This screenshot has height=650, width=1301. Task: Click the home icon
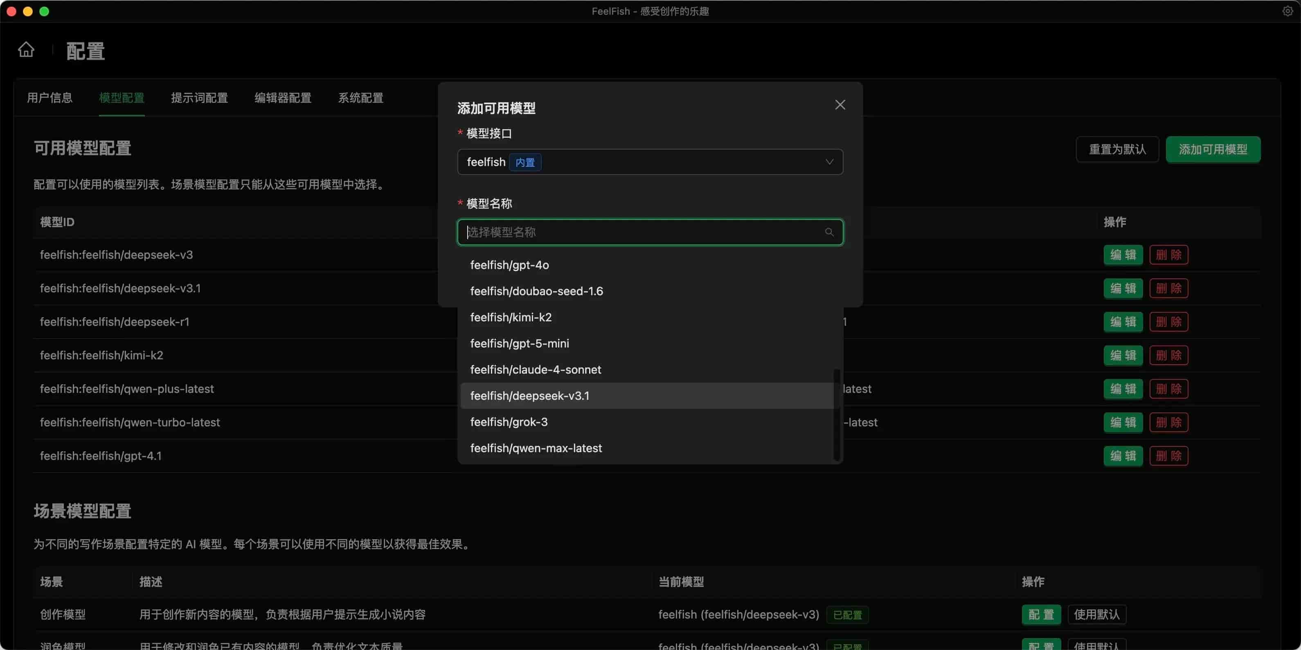[26, 49]
